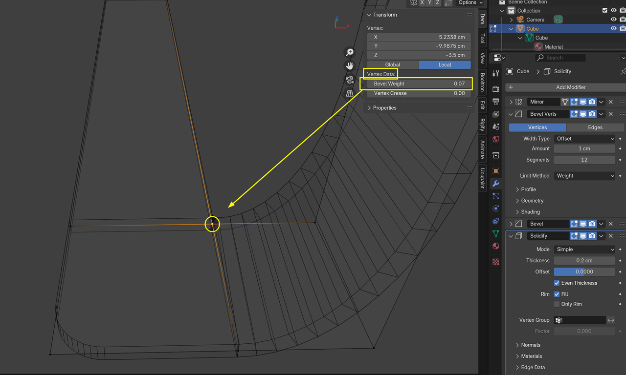
Task: Hide the Camera in the viewport
Action: tap(613, 20)
